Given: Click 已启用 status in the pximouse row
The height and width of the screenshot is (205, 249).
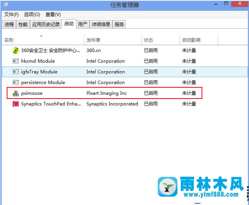Looking at the screenshot, I should pyautogui.click(x=151, y=93).
